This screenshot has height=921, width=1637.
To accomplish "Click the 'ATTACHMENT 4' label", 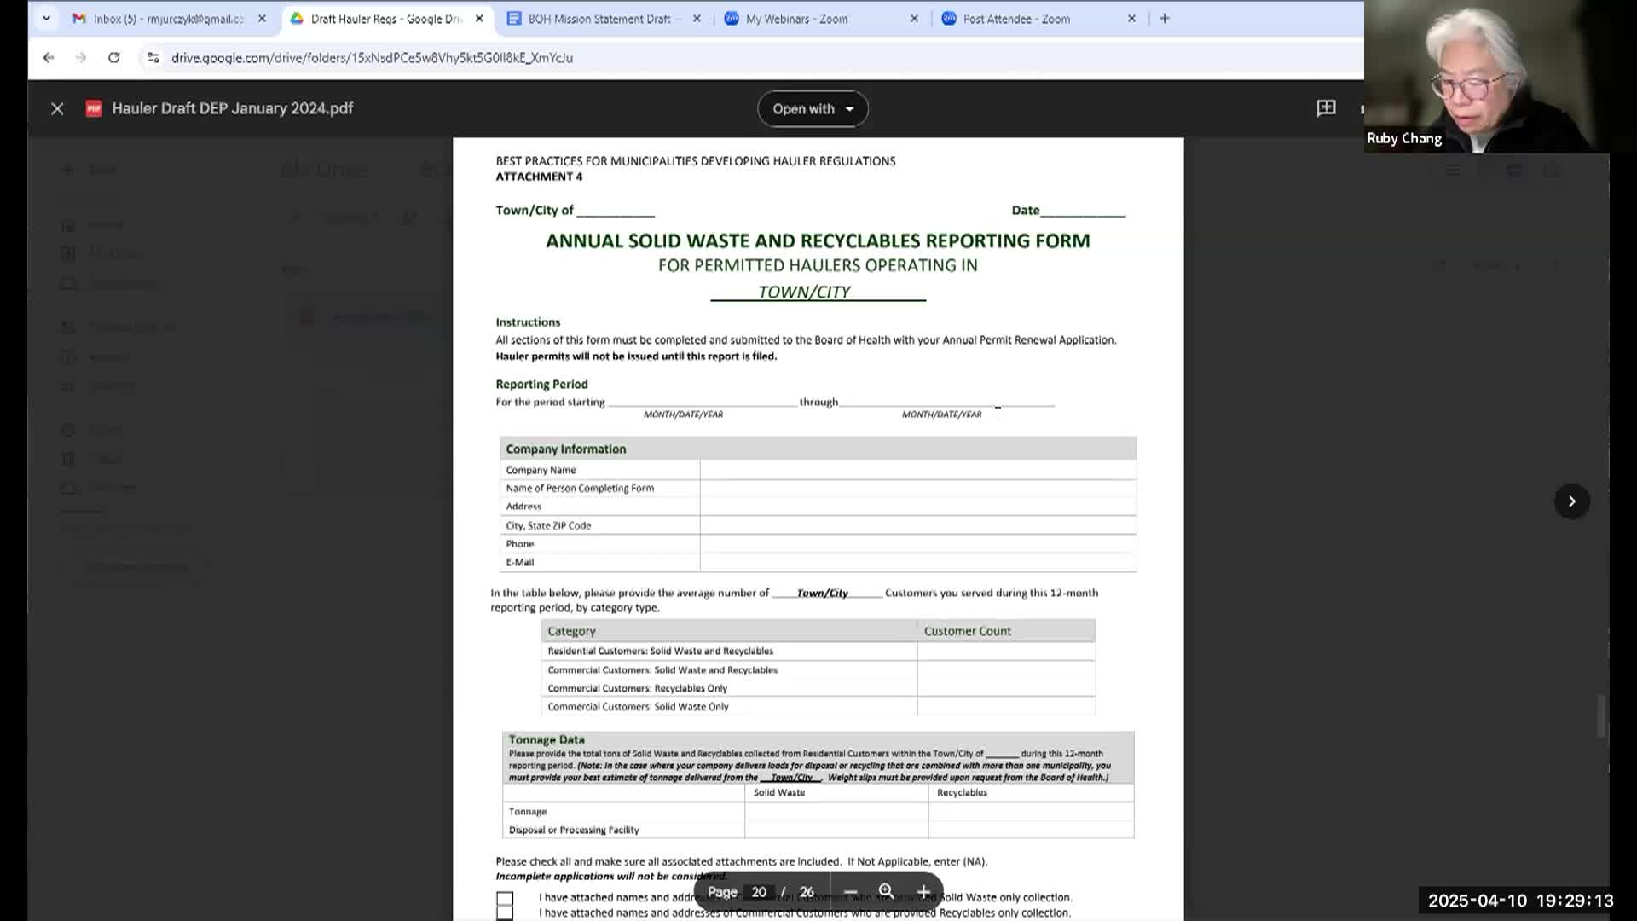I will 539,177.
